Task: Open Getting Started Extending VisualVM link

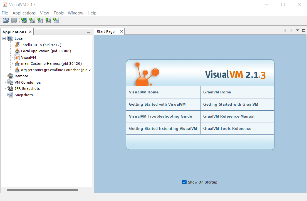Action: 163,129
